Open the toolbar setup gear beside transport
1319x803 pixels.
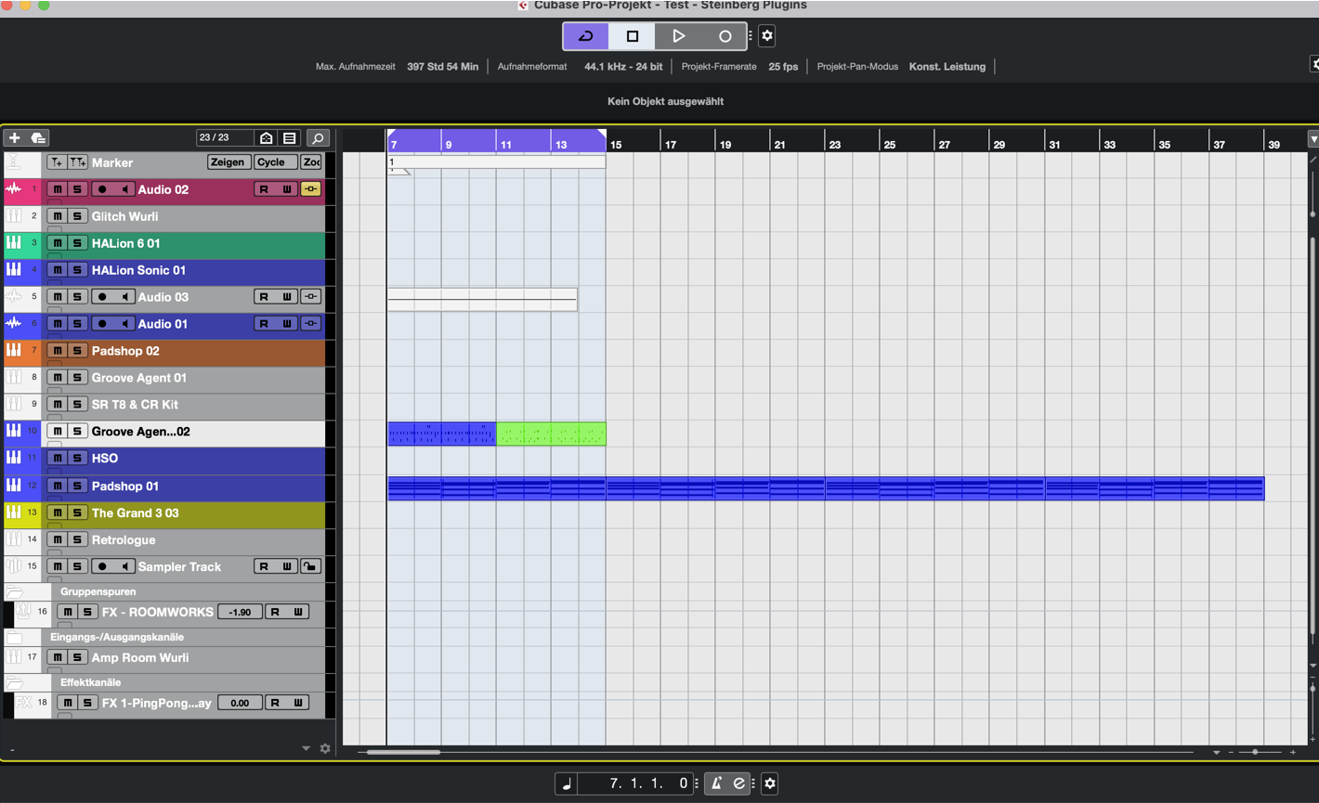pyautogui.click(x=767, y=36)
